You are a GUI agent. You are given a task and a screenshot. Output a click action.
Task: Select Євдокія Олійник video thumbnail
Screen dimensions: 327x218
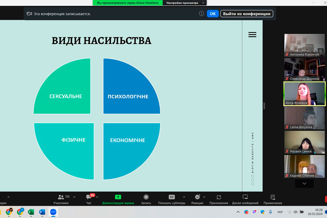coord(304,166)
